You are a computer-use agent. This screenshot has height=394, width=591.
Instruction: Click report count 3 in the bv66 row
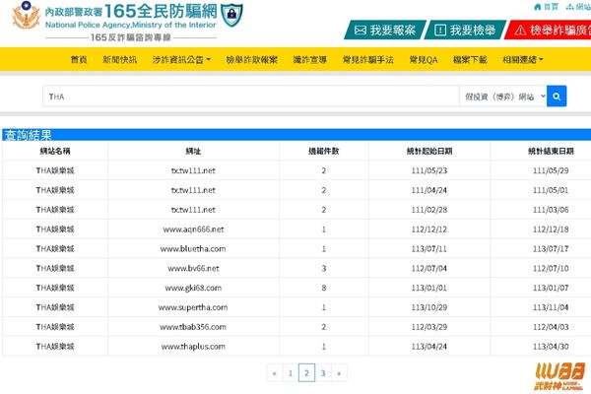(x=324, y=269)
